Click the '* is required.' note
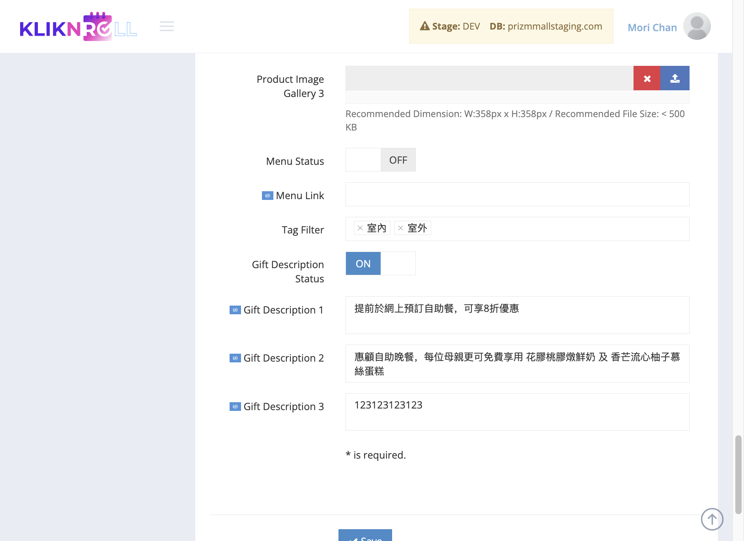Image resolution: width=744 pixels, height=541 pixels. [376, 455]
